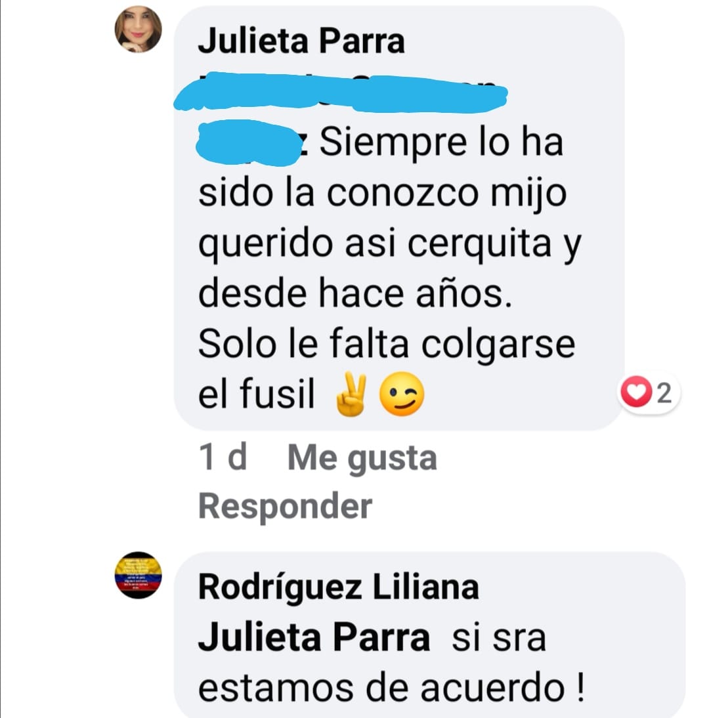Click the 'desde hace años' text line
This screenshot has width=709, height=718.
tap(355, 293)
